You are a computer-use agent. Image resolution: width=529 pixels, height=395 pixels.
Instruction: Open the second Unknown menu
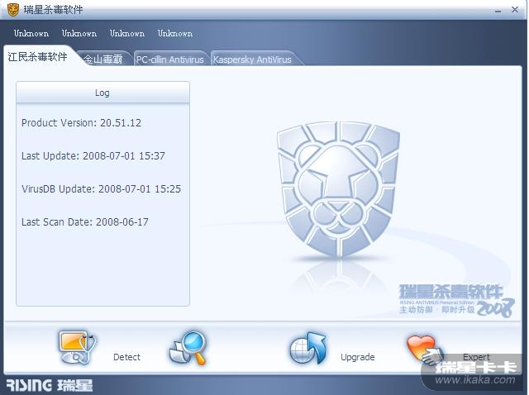pos(79,33)
